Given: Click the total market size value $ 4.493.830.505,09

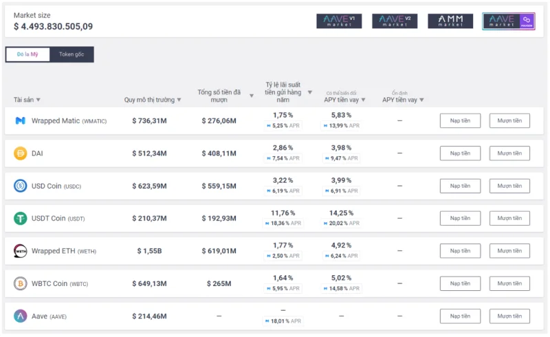Looking at the screenshot, I should 54,26.
